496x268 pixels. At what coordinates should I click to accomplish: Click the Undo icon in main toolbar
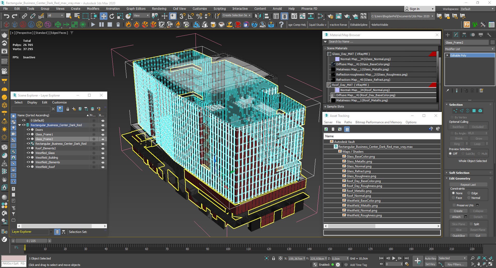coord(6,16)
